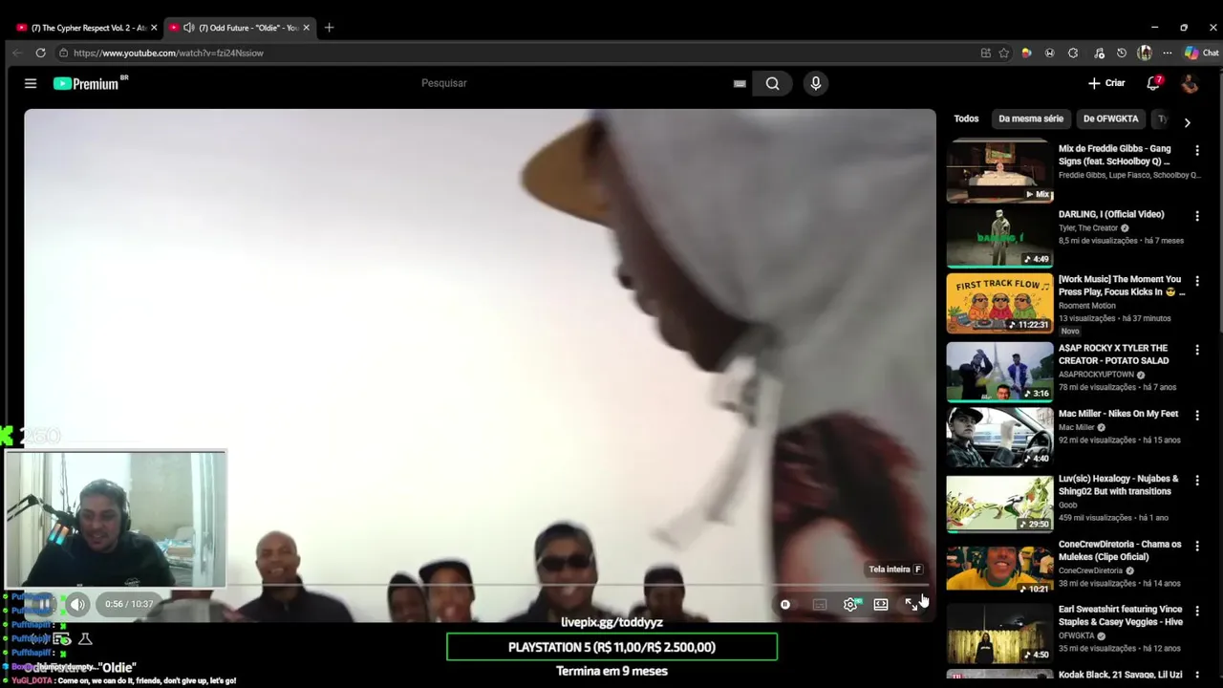Click the 0:56 / 10:37 time display
1223x688 pixels.
coord(129,604)
